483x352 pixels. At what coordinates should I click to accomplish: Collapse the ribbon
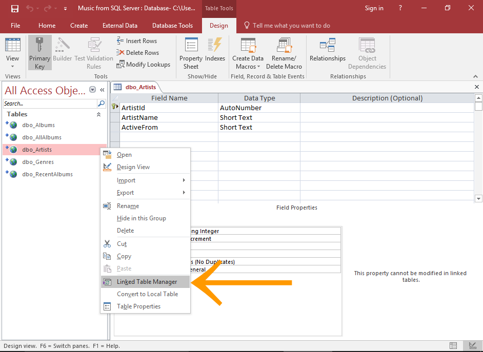475,76
